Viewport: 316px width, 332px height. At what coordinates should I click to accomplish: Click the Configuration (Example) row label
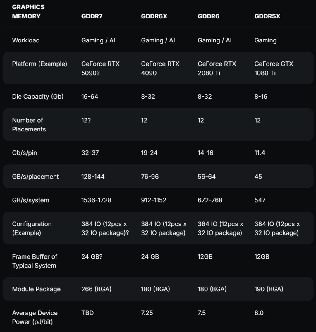(32, 228)
